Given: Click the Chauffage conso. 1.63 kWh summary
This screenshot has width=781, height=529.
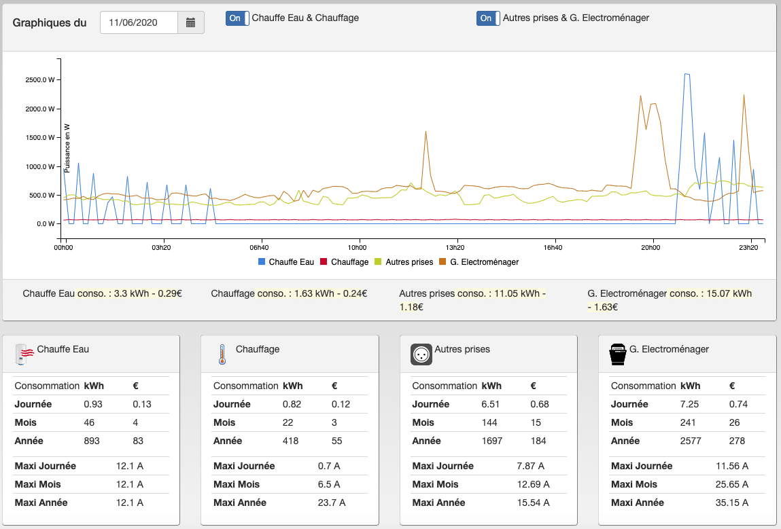Looking at the screenshot, I should pyautogui.click(x=289, y=293).
